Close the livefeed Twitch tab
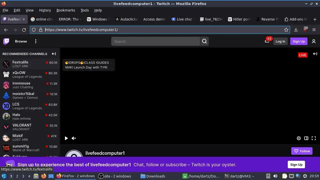This screenshot has width=320, height=180. (24, 19)
